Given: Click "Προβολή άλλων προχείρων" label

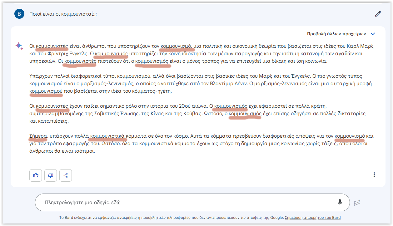Looking at the screenshot, I should tap(336, 34).
